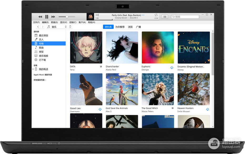Image resolution: width=245 pixels, height=154 pixels.
Task: Select 音乐视频 in the sidebar
Action: (x=49, y=56)
